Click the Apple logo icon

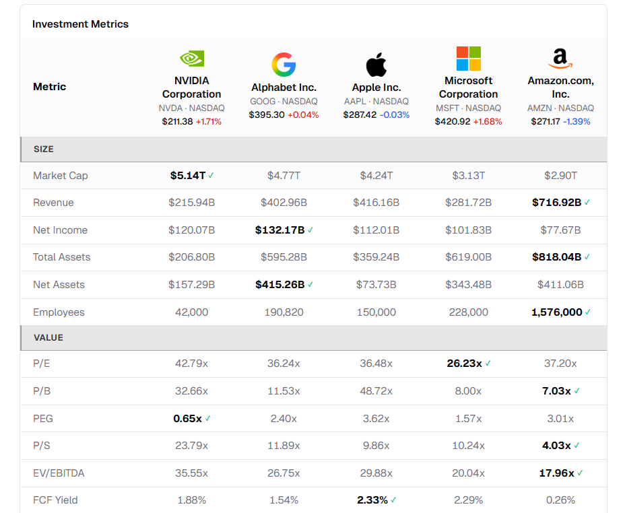pyautogui.click(x=376, y=65)
